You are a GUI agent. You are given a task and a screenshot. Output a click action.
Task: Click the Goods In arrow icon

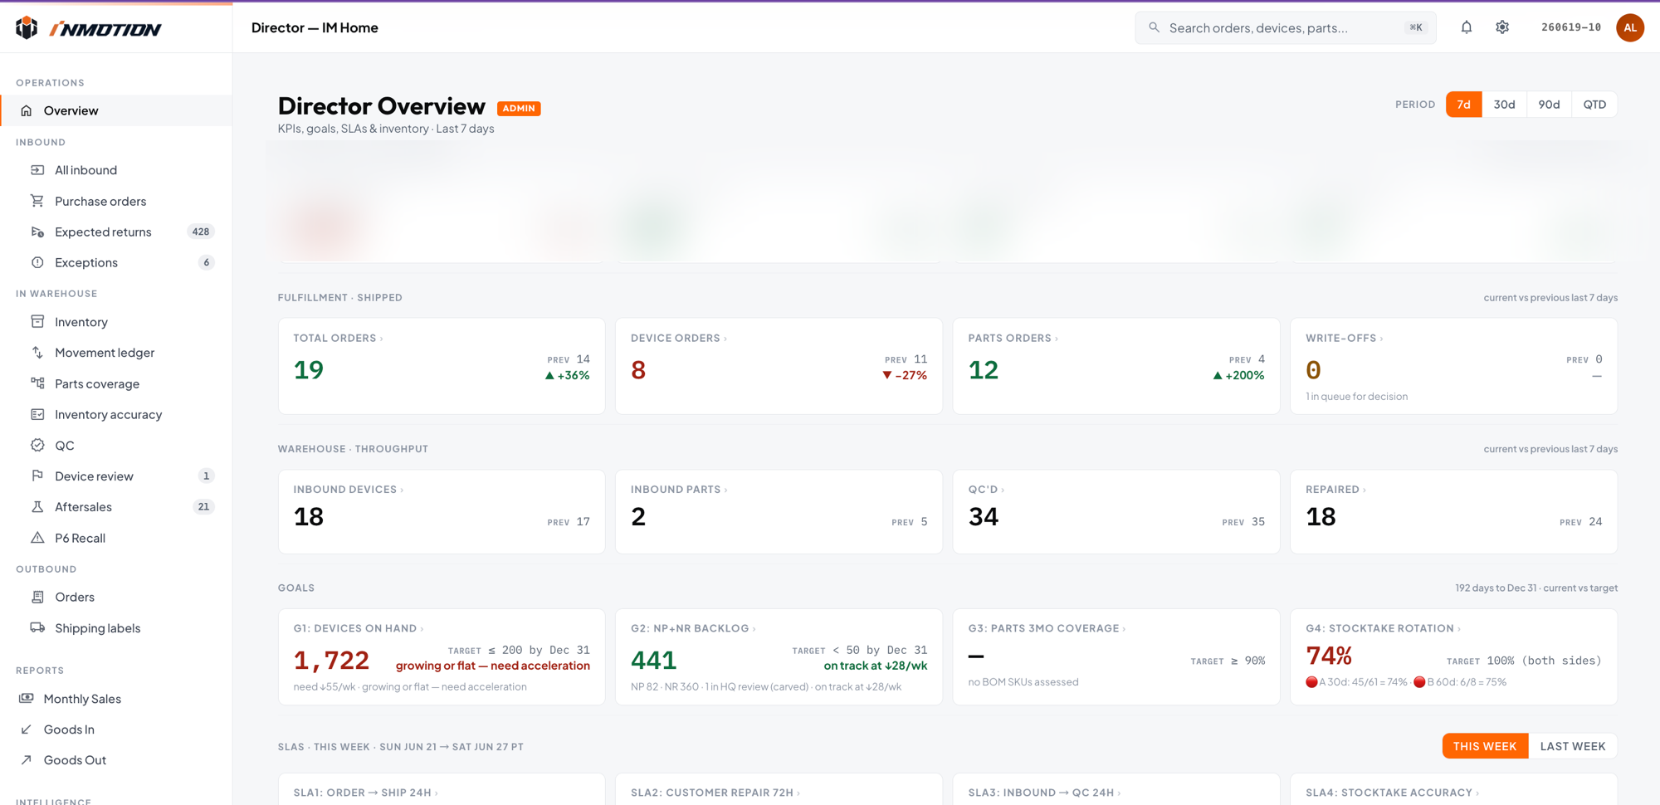27,729
